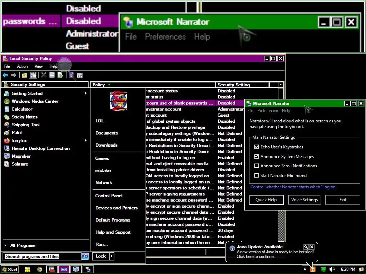
Task: Open the View menu
Action: [x=39, y=66]
